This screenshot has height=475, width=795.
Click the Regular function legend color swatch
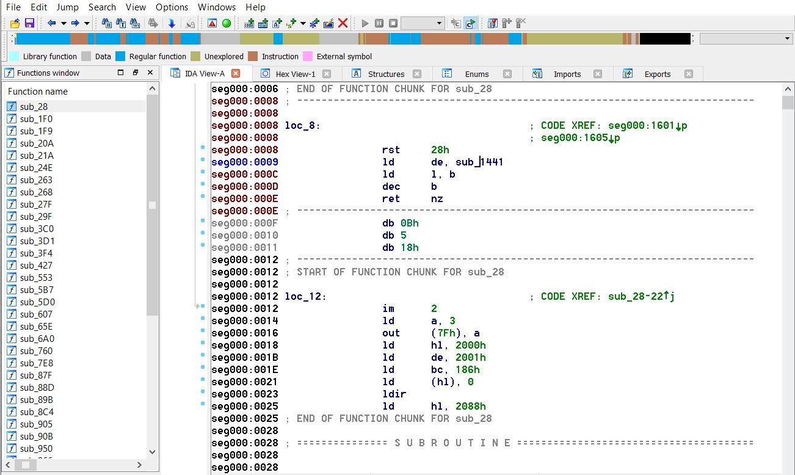click(x=120, y=56)
